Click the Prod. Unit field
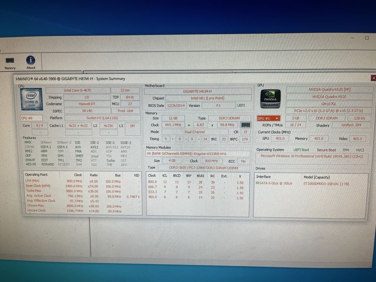This screenshot has height=282, width=376. coord(125,111)
